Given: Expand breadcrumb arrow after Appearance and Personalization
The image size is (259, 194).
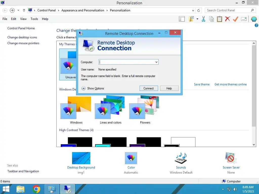Looking at the screenshot, I should coord(107,10).
